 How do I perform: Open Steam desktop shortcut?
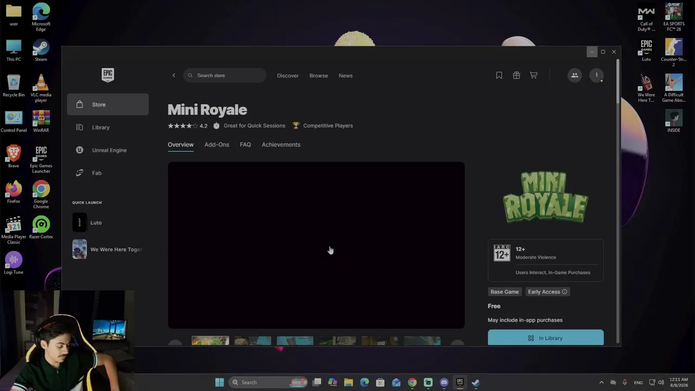point(41,51)
